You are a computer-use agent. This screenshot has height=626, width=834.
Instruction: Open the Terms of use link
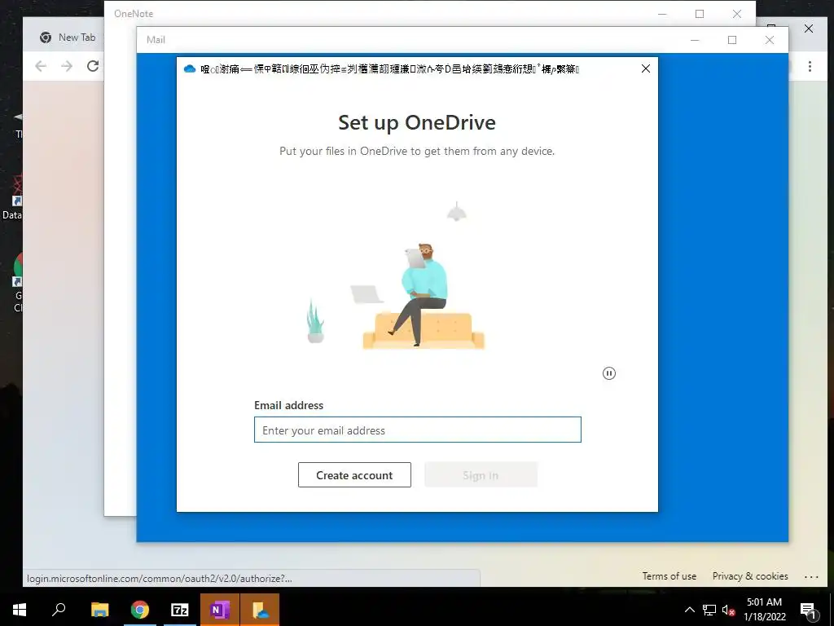[x=669, y=576]
